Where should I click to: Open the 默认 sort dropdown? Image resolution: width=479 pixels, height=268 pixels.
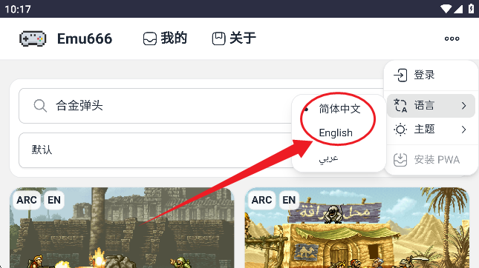tap(156, 150)
